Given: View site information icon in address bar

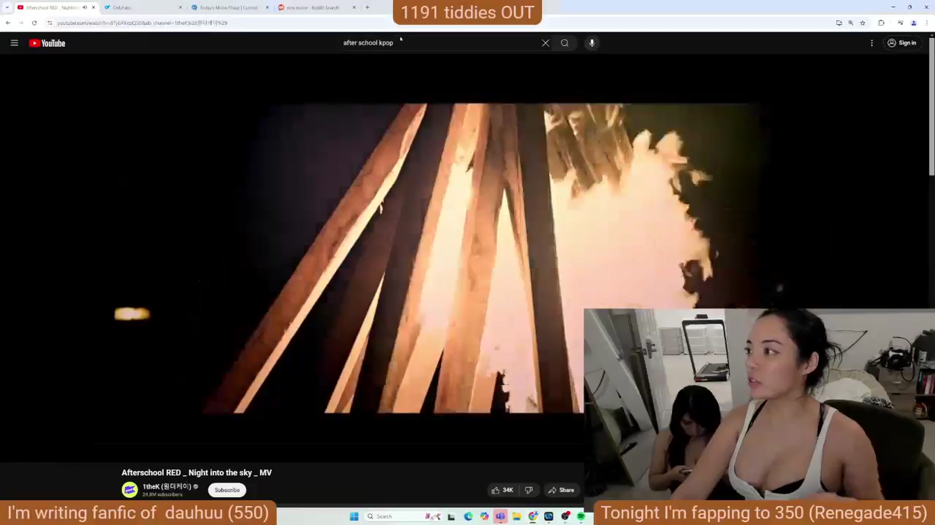Looking at the screenshot, I should point(50,23).
